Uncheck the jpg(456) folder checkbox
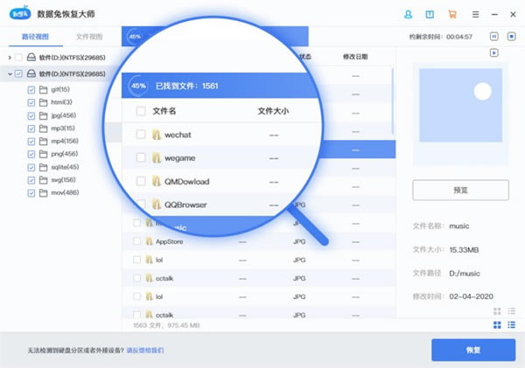525x368 pixels. (x=31, y=115)
